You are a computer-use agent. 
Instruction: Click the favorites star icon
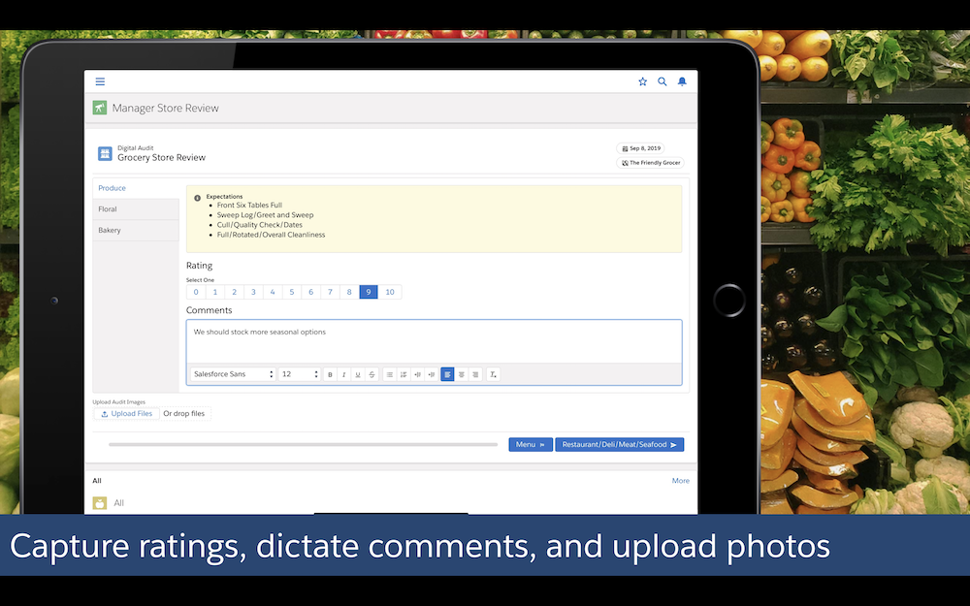pyautogui.click(x=642, y=81)
